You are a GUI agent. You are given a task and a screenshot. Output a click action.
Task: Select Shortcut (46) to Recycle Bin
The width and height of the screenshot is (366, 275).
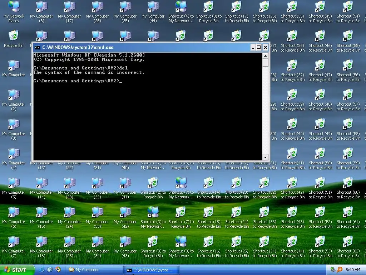(x=321, y=41)
